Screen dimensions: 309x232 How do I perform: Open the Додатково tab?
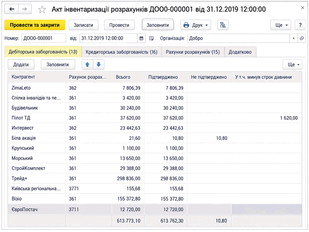(240, 52)
